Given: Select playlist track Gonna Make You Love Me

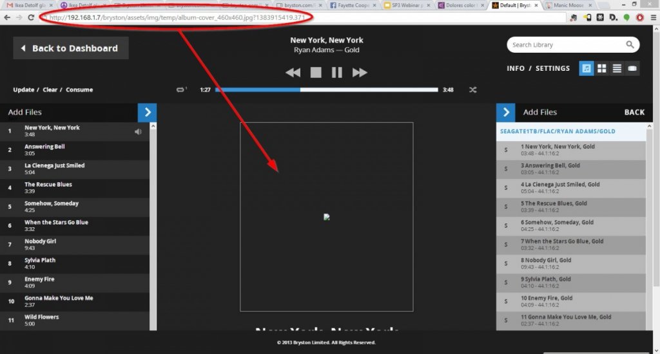Looking at the screenshot, I should point(75,301).
